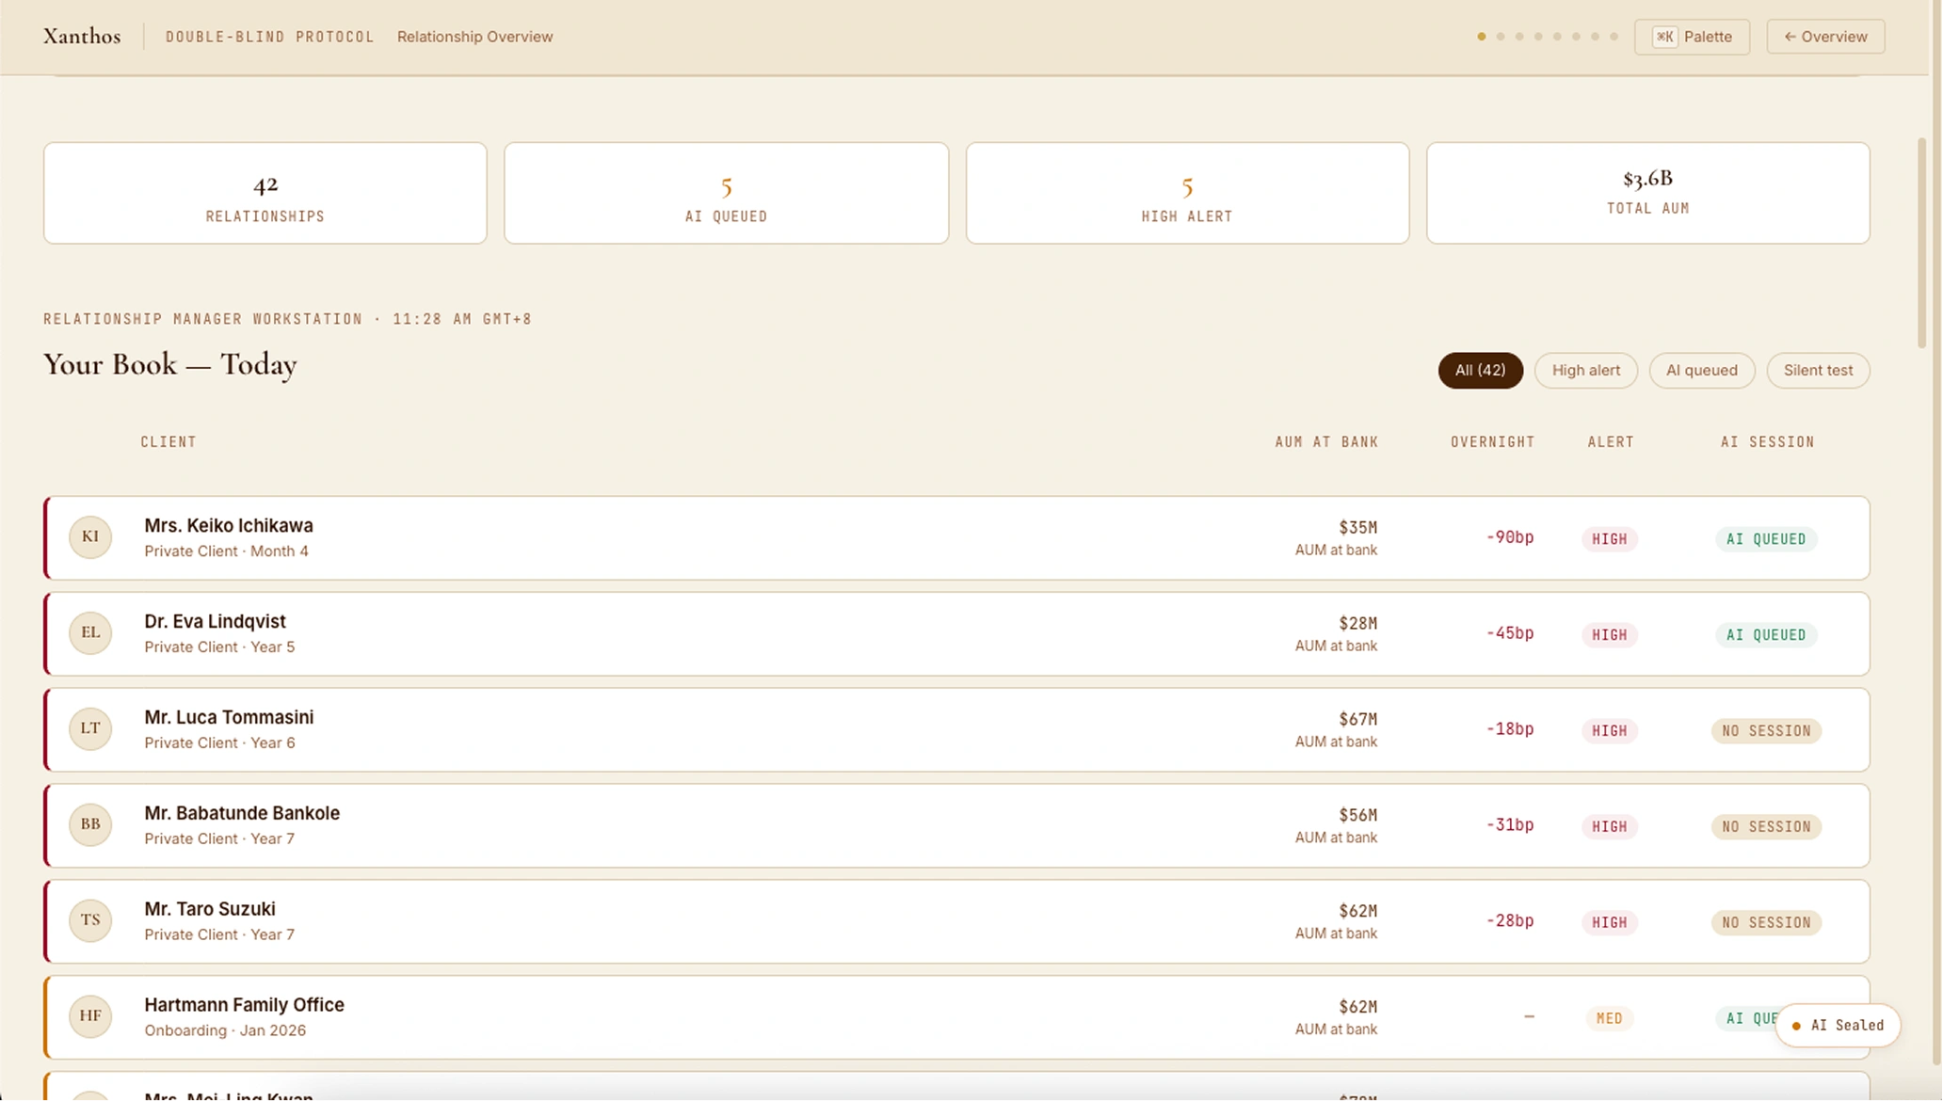Viewport: 1943px width, 1101px height.
Task: Click the BB avatar for Babatunde Bankole
Action: pos(90,825)
